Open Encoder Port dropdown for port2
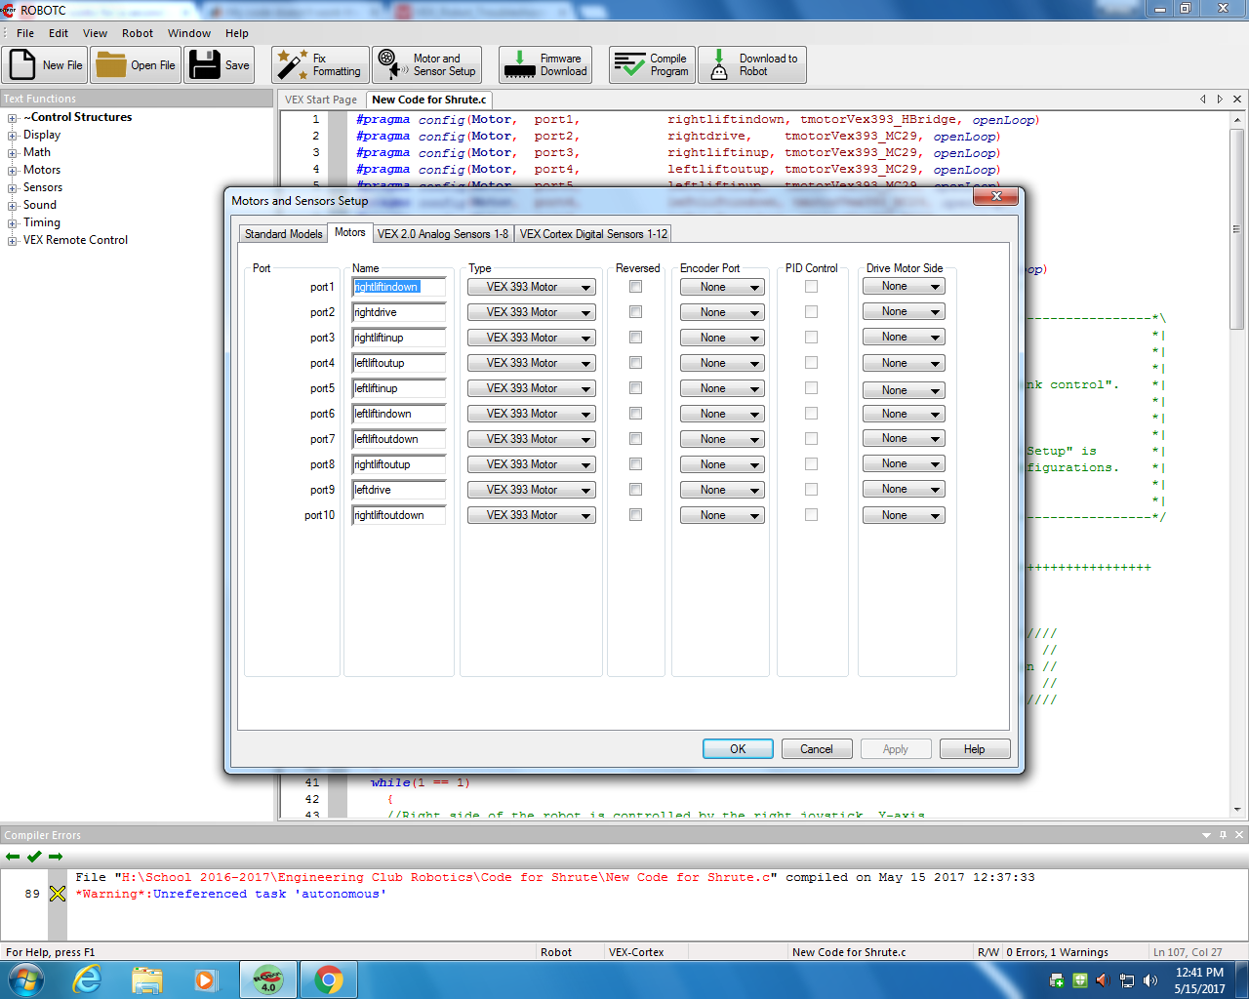This screenshot has width=1249, height=999. click(722, 312)
